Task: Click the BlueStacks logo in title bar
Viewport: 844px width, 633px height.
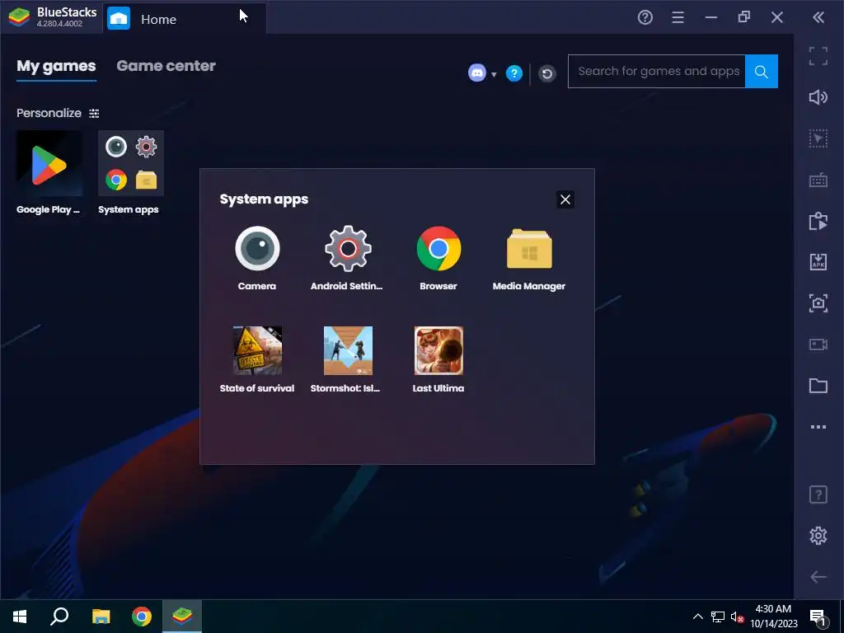Action: click(20, 17)
